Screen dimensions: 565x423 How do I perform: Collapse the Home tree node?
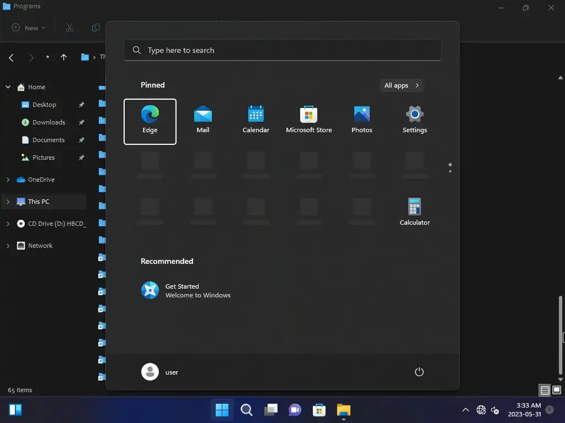tap(8, 87)
